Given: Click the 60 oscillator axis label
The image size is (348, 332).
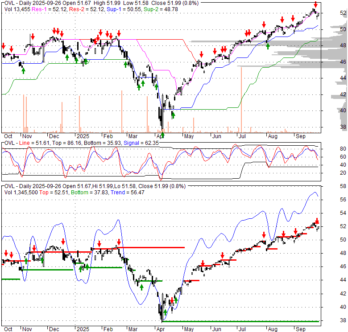Looking at the screenshot, I should [x=343, y=157].
